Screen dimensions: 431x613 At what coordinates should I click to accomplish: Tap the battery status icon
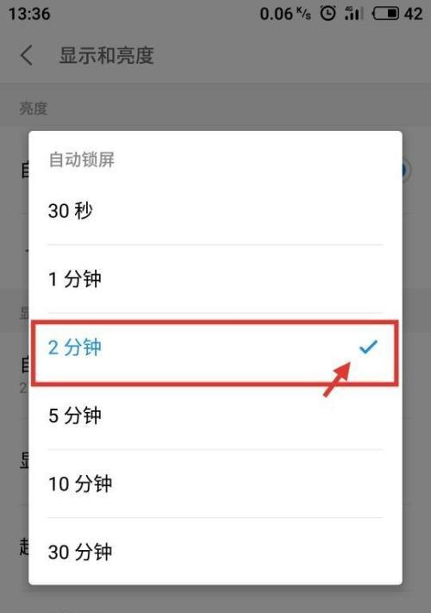pyautogui.click(x=385, y=14)
